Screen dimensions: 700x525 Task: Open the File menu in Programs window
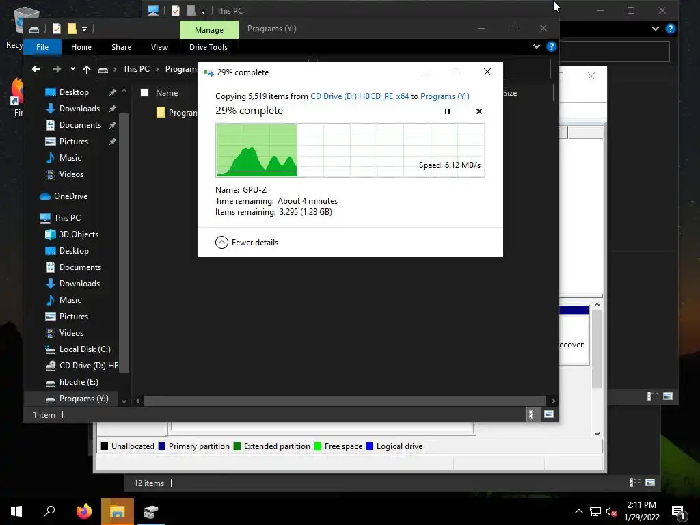tap(42, 47)
